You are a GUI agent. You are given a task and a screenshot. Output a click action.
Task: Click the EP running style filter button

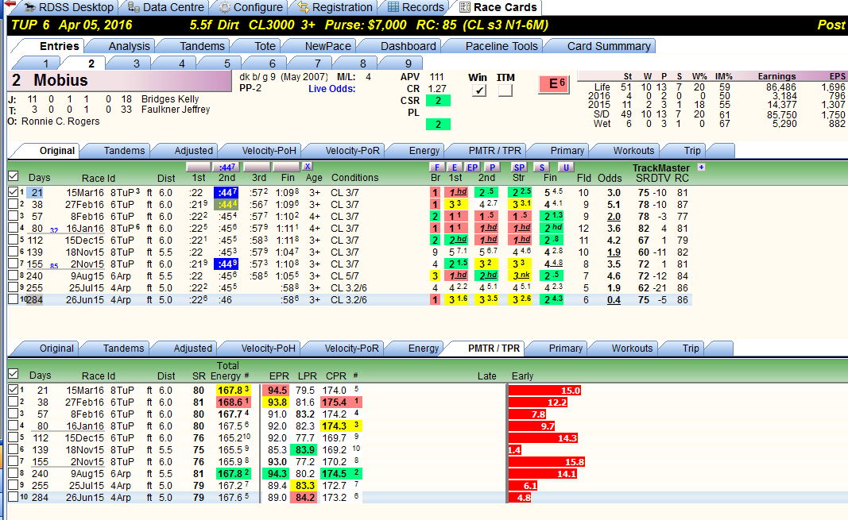click(472, 168)
